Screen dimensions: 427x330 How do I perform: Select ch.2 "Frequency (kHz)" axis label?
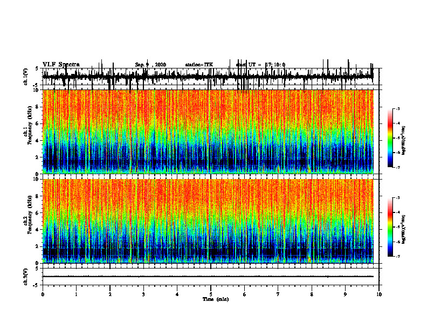[x=30, y=215]
